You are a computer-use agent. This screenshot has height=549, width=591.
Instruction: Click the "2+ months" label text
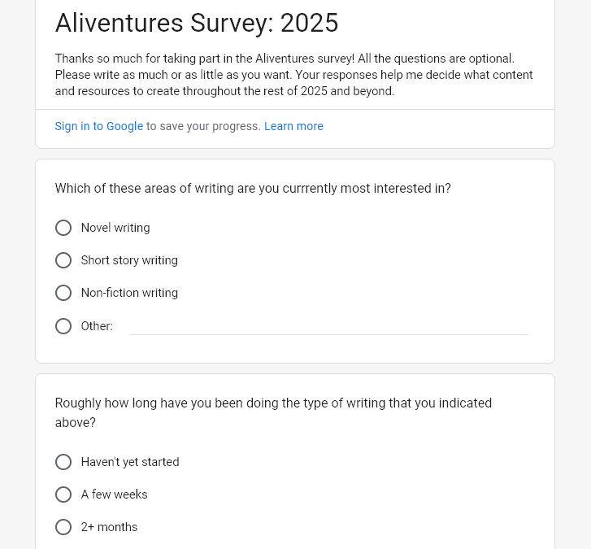point(109,527)
